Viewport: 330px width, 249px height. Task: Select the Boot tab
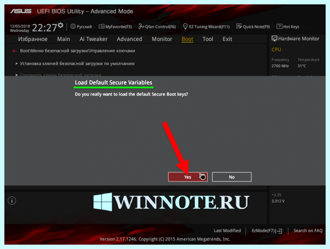[x=188, y=39]
